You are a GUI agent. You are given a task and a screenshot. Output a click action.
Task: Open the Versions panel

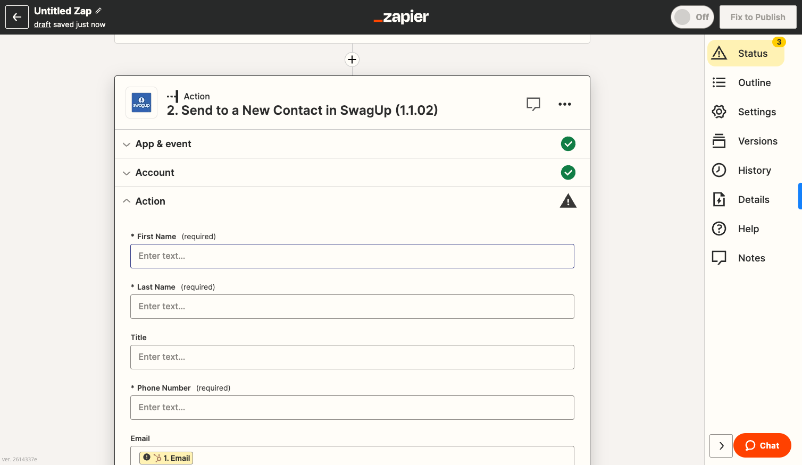[x=746, y=141]
